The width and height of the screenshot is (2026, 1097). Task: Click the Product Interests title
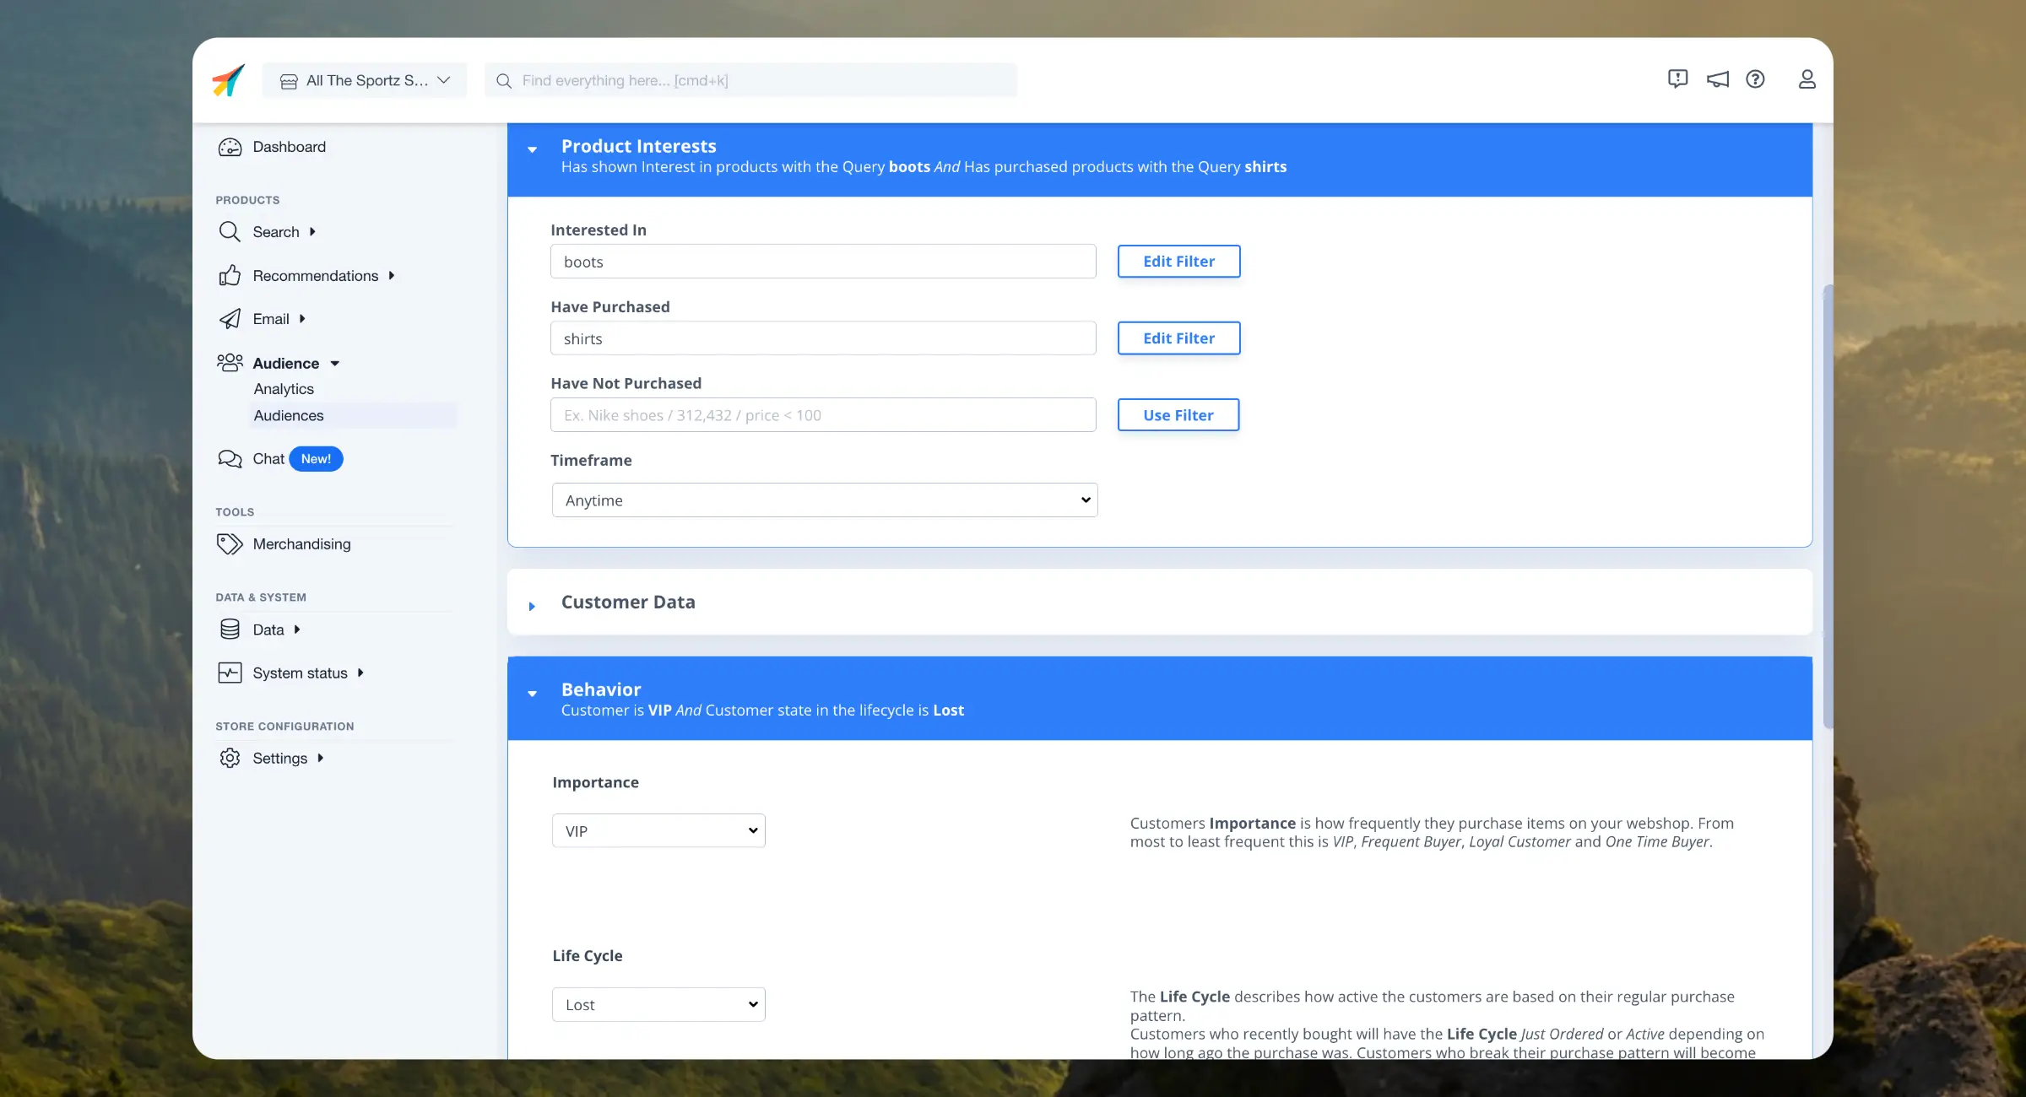pos(638,146)
